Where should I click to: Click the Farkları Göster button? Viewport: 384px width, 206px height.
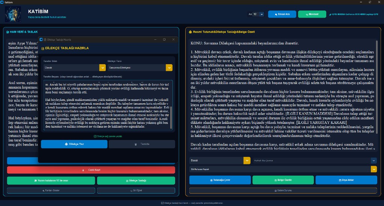pos(51,190)
